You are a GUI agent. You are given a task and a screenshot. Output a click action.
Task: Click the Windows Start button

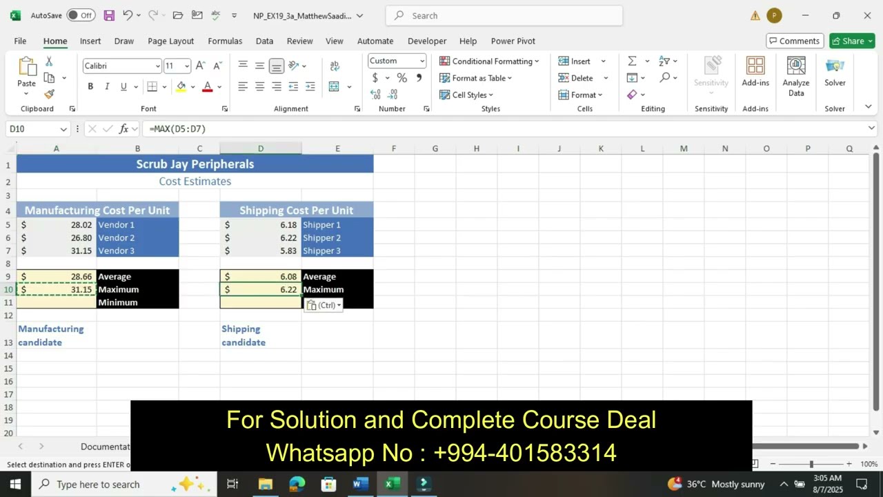(x=15, y=484)
